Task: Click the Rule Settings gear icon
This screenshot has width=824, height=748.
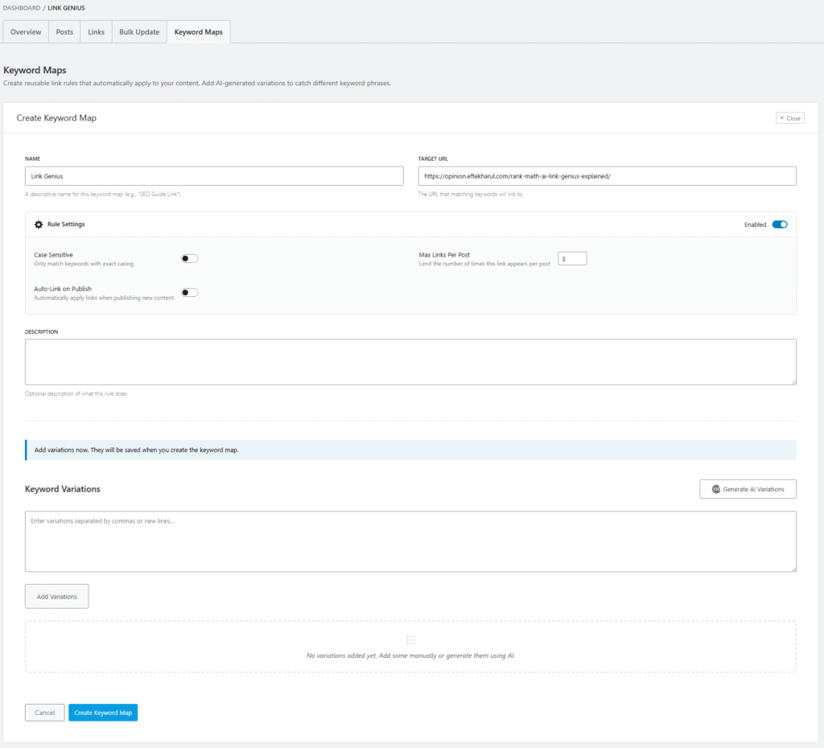Action: tap(39, 224)
